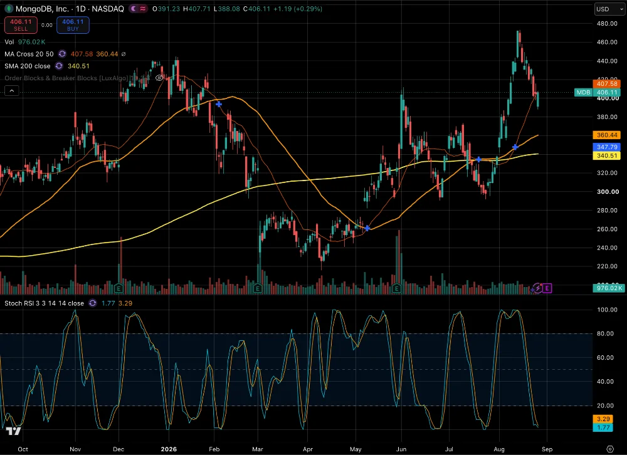Click the +1.19 (+0.29%) change value
The width and height of the screenshot is (627, 455).
(298, 9)
